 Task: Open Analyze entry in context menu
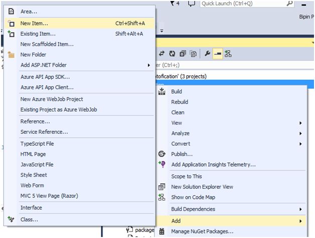coord(231,133)
